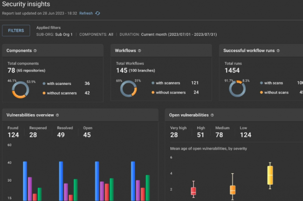This screenshot has height=201, width=303.
Task: Click info icon next to Components
Action: [x=35, y=51]
